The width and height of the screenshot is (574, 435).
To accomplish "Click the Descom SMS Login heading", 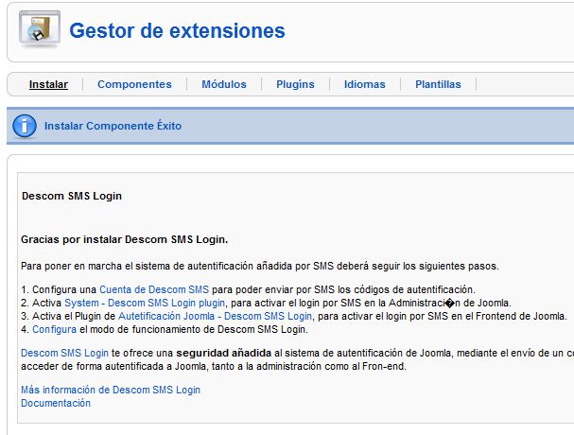I will 72,196.
